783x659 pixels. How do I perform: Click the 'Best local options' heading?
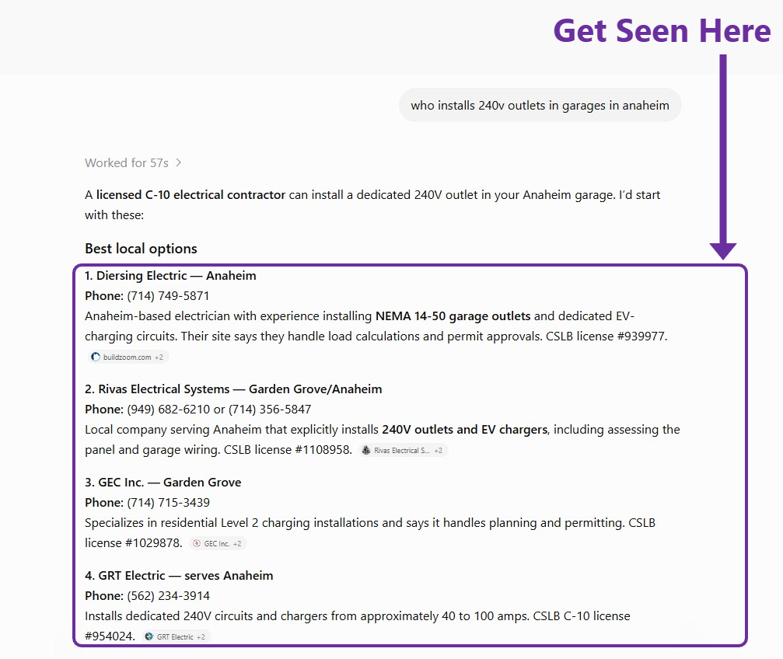click(x=141, y=249)
